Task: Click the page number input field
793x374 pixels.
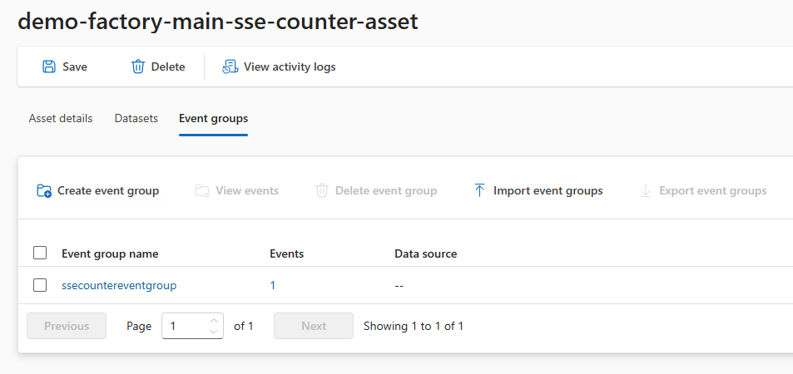Action: click(185, 326)
